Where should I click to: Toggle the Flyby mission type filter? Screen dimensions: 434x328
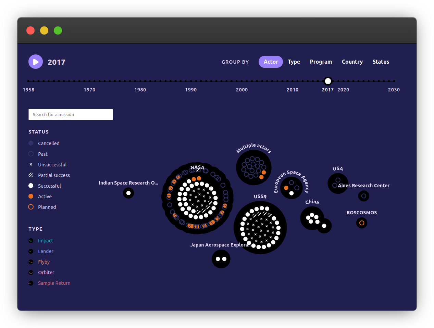coord(30,262)
